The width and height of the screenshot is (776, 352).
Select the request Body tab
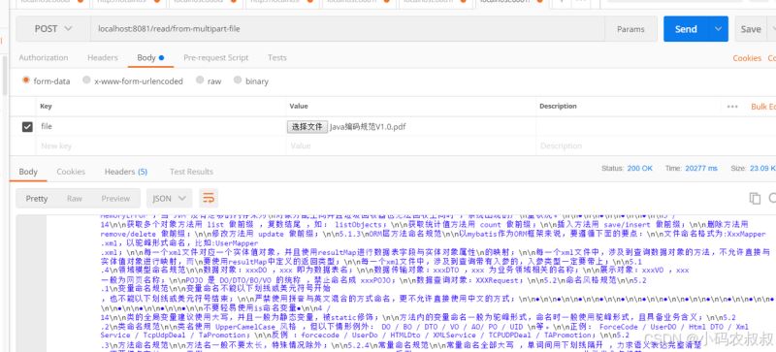[x=150, y=57]
